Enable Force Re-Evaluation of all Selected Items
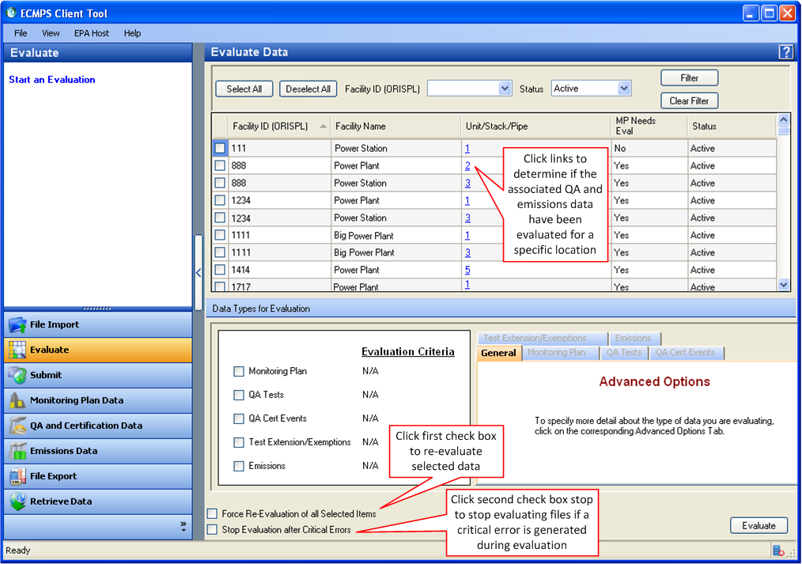 pyautogui.click(x=211, y=513)
